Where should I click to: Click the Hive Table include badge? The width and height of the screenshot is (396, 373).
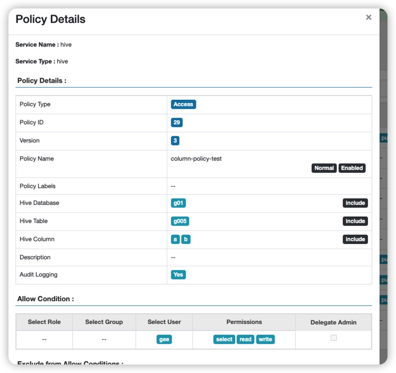coord(355,221)
